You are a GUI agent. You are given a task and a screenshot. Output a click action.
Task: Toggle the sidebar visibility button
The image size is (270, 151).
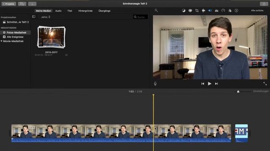(34, 17)
